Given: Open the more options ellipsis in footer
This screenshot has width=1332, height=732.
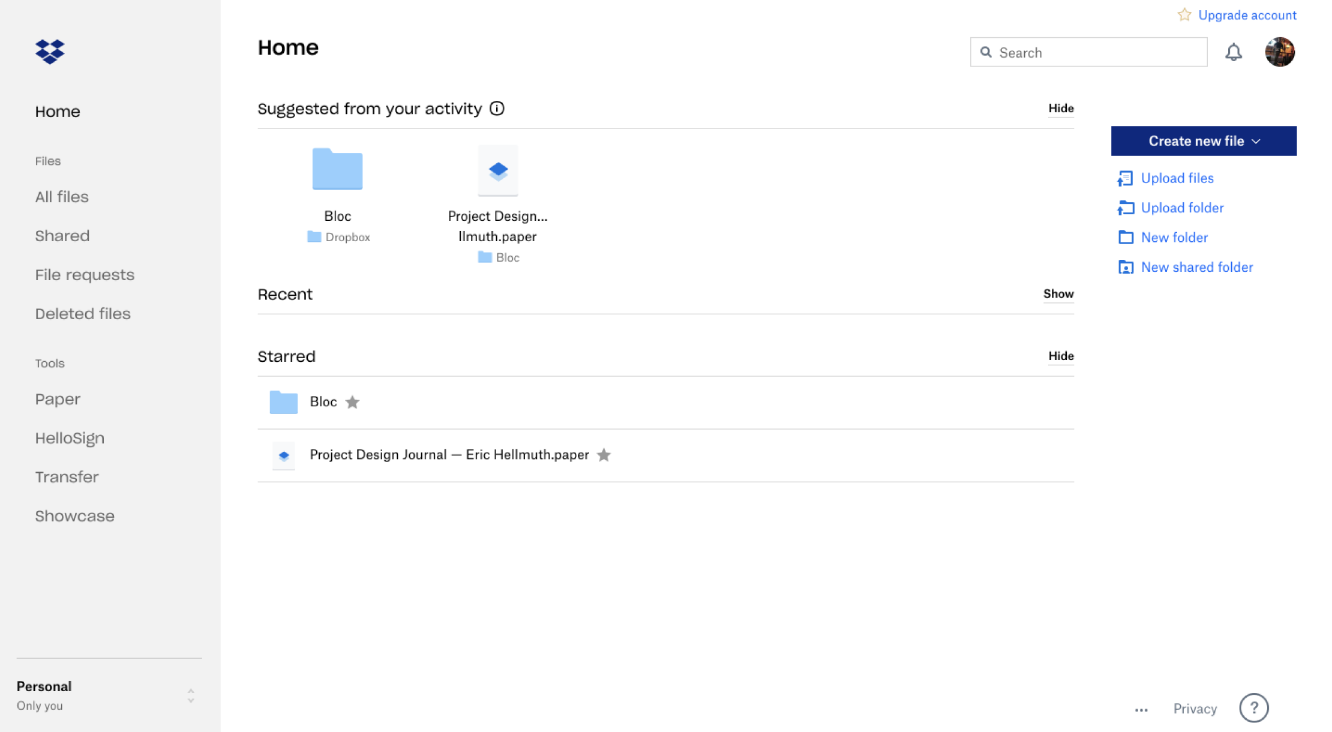Looking at the screenshot, I should pyautogui.click(x=1141, y=710).
